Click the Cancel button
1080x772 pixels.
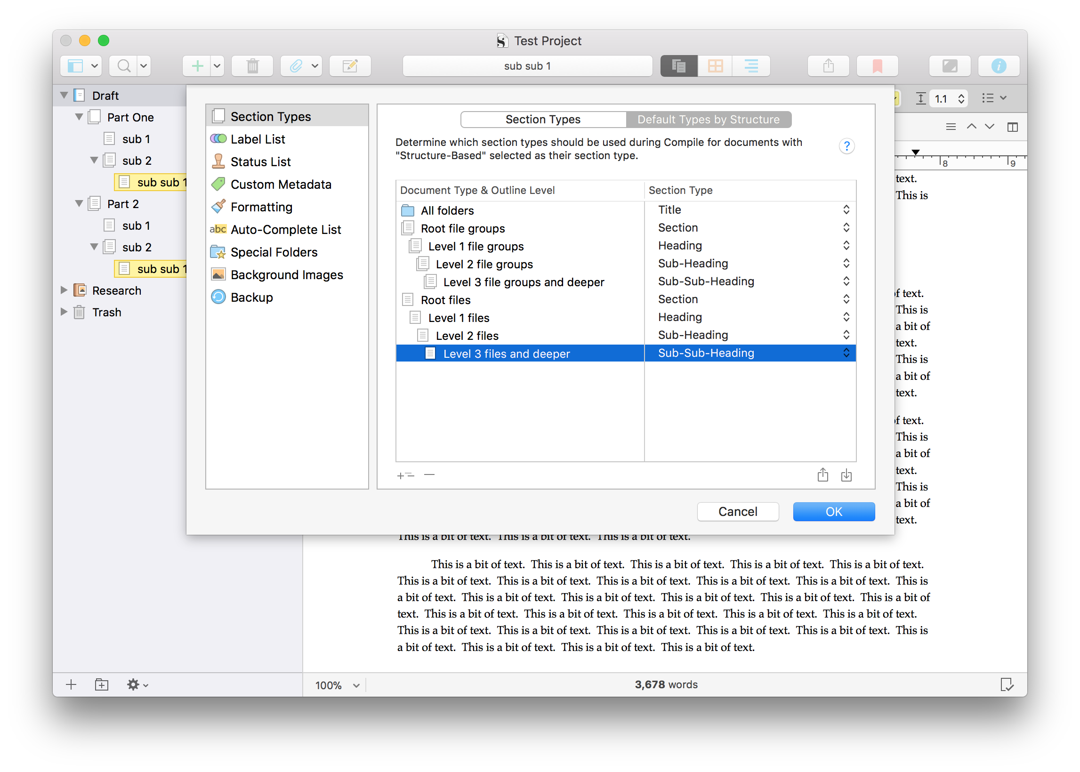tap(737, 512)
